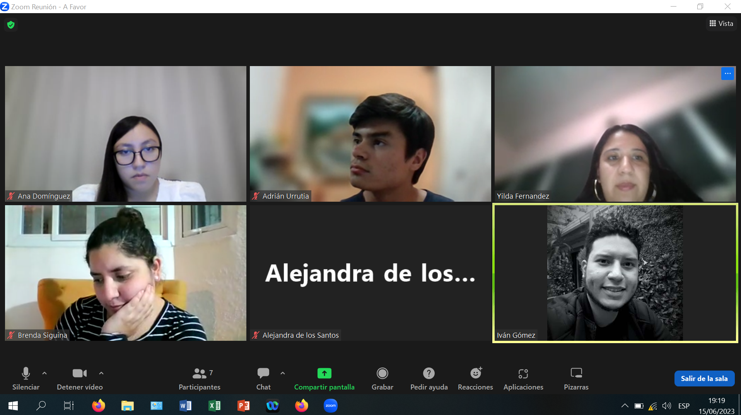Click the Pedir ayuda question icon
741x415 pixels.
429,373
